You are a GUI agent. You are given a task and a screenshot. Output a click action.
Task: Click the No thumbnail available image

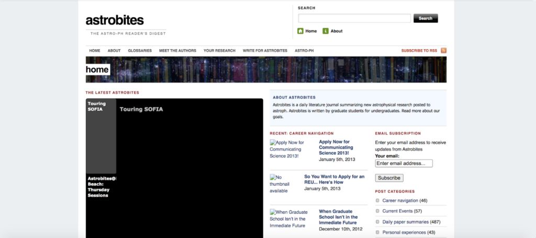tap(280, 184)
